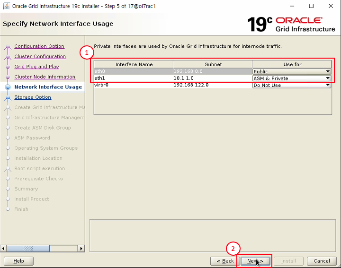Select the Network Interface Usage step

(x=48, y=87)
